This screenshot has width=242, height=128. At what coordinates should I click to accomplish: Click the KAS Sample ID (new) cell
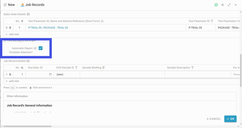(x=67, y=75)
